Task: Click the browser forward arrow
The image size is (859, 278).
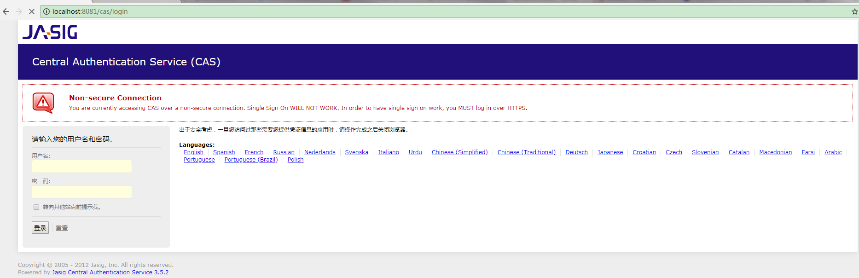Action: point(19,12)
